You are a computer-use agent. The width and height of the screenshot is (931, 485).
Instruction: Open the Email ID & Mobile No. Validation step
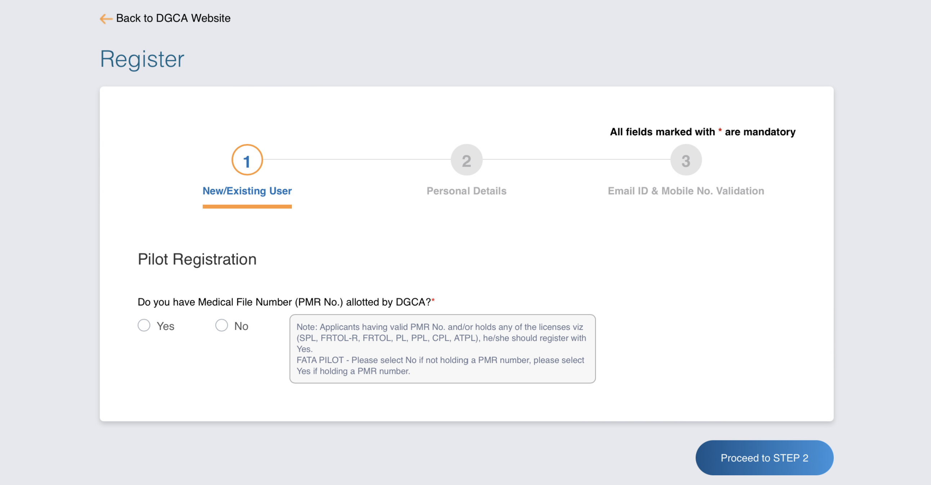pyautogui.click(x=686, y=191)
